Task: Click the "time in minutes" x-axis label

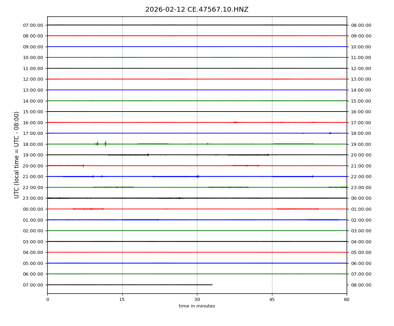Action: pyautogui.click(x=197, y=306)
